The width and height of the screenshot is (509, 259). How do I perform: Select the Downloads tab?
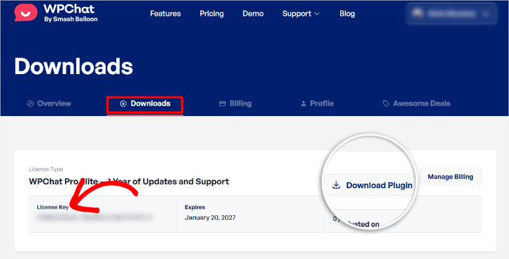point(144,104)
